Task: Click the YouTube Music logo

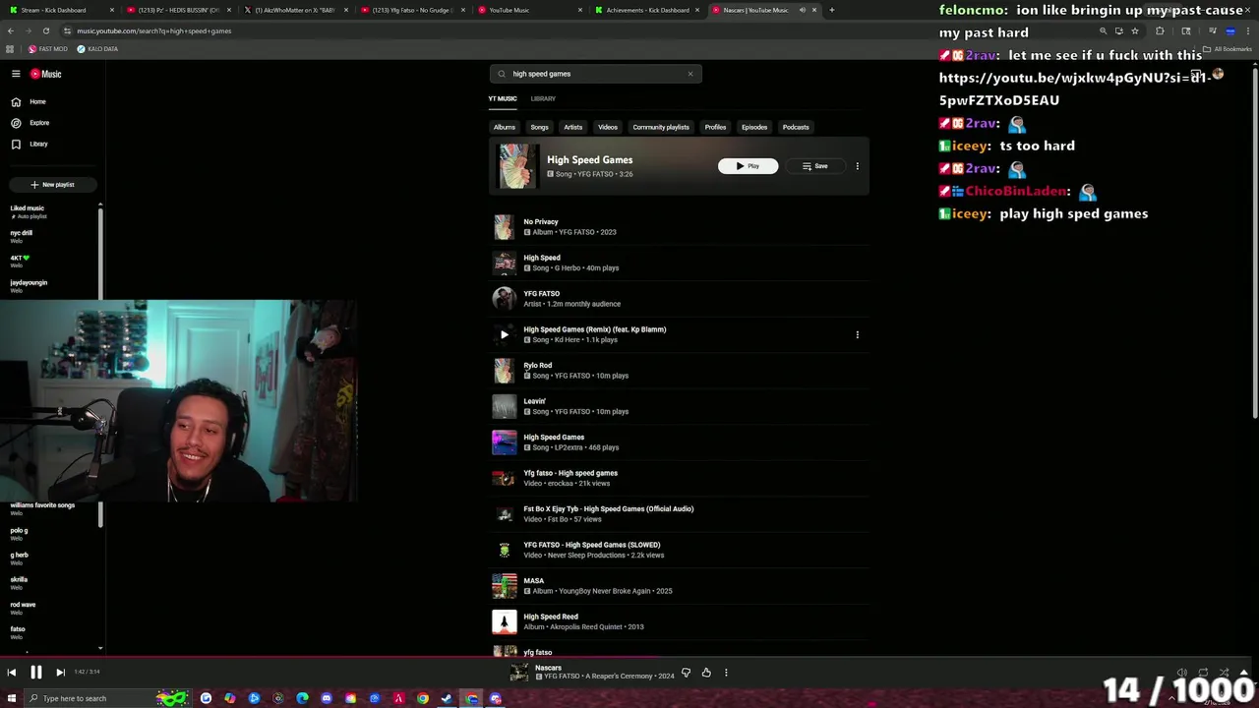Action: (x=45, y=74)
